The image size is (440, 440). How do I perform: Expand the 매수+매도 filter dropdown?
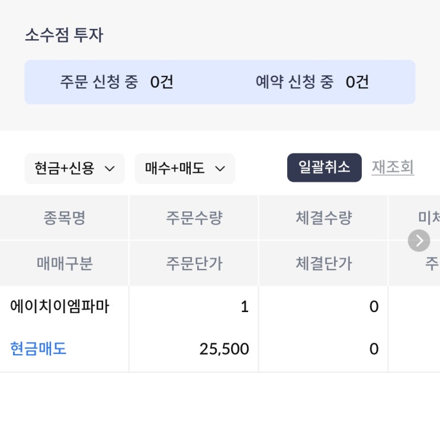coord(185,169)
